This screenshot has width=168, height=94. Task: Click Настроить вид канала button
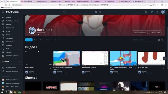click(140, 32)
